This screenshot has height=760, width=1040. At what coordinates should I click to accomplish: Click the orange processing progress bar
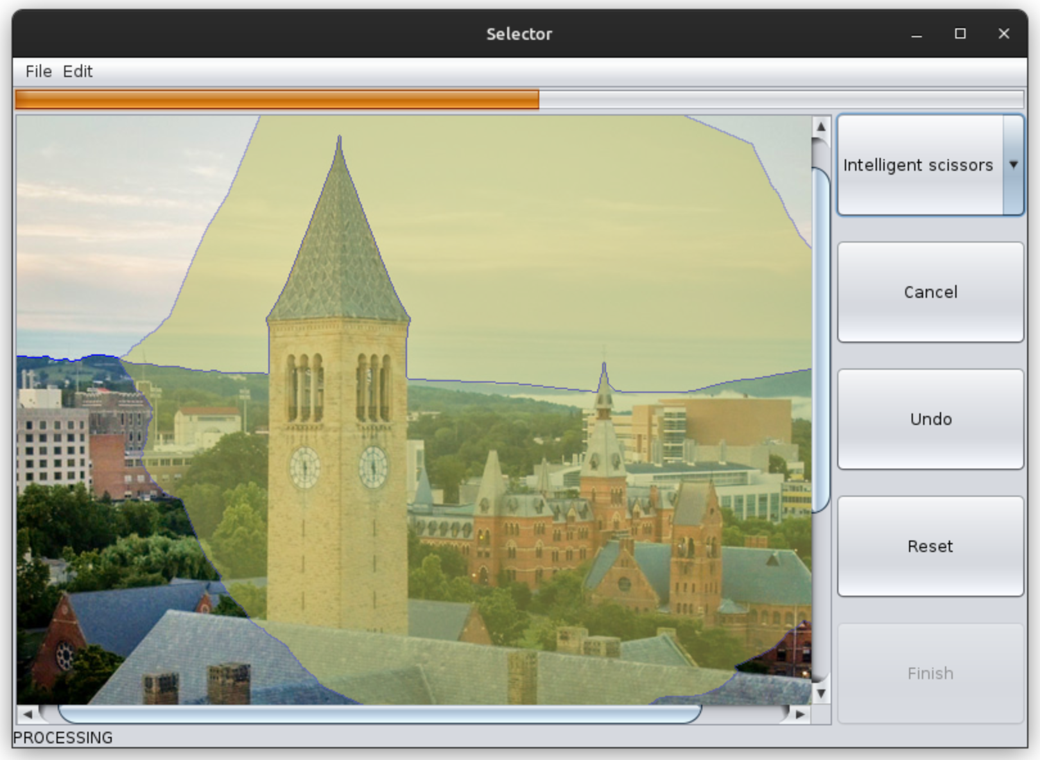277,99
